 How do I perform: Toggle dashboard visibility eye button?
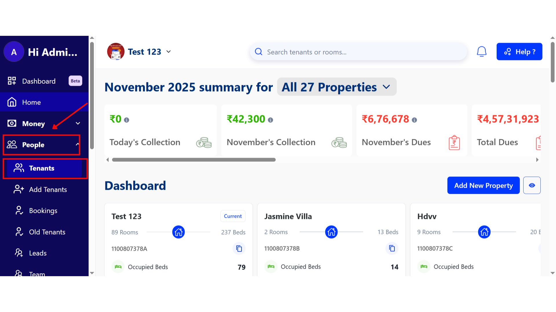tap(532, 185)
